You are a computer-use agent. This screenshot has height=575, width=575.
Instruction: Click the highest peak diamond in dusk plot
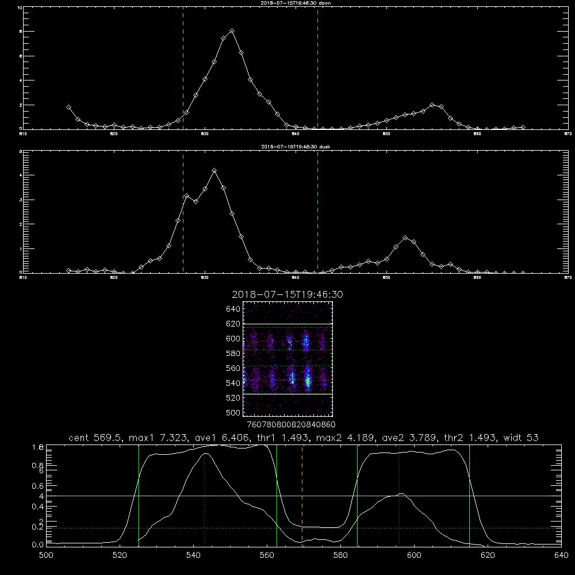coord(214,171)
